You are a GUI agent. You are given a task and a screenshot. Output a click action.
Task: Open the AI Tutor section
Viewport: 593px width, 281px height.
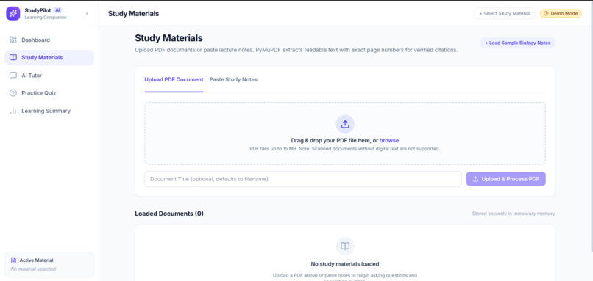(49, 76)
